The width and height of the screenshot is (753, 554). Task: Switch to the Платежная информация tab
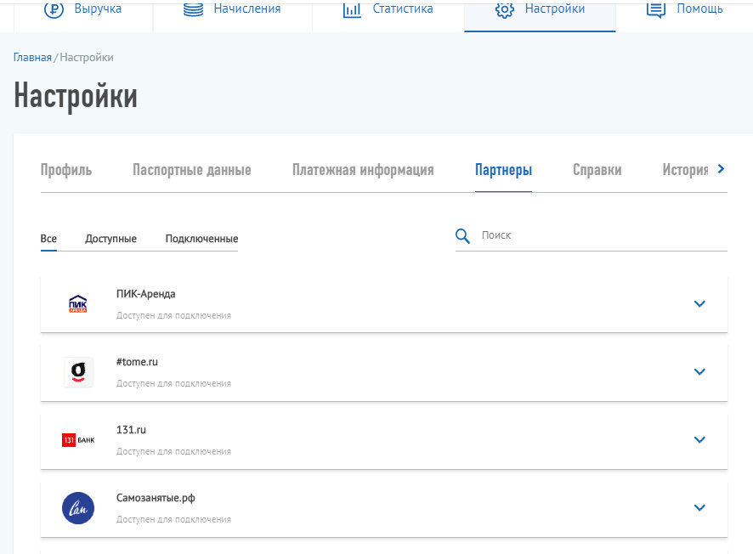pos(363,170)
